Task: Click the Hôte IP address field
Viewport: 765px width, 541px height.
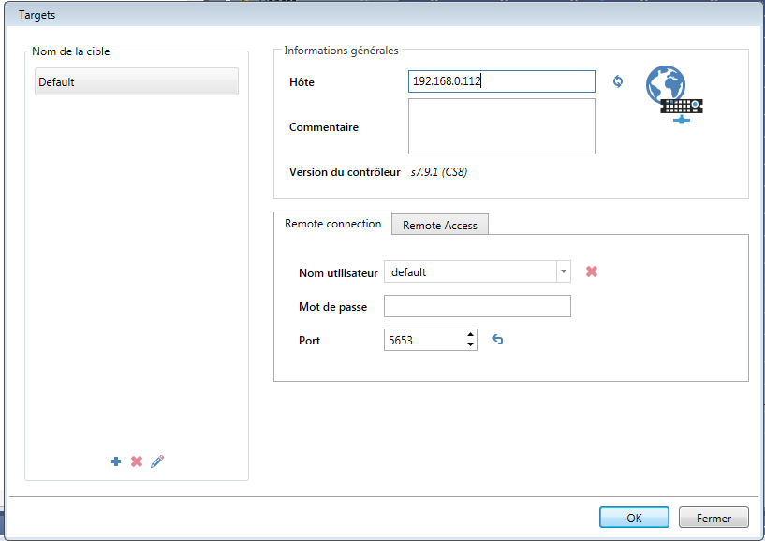Action: click(501, 82)
